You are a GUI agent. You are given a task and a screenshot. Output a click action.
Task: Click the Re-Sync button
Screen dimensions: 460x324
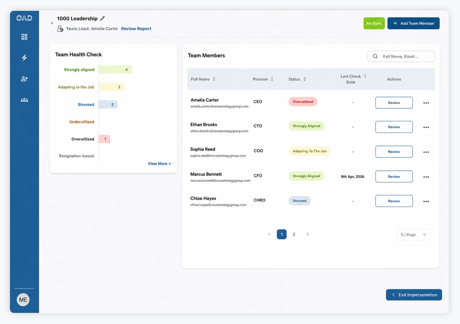pos(374,23)
